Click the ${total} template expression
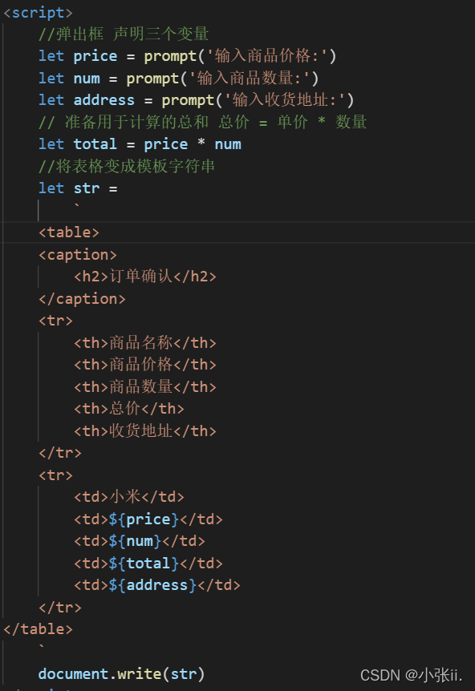475x691 pixels. coord(144,564)
